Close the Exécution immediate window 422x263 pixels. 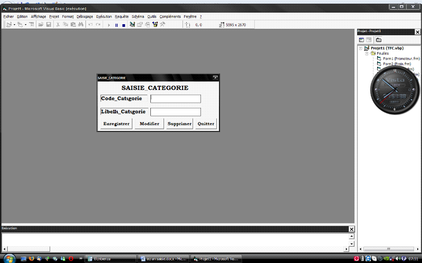point(351,229)
